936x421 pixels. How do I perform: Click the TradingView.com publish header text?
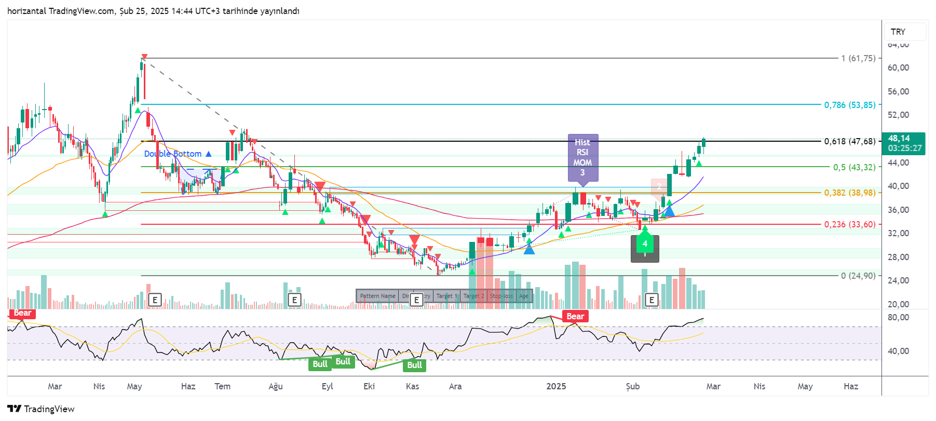154,11
